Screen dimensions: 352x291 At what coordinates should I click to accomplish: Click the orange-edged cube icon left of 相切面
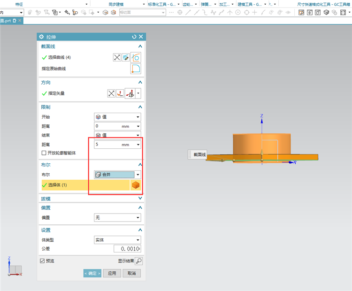tap(114, 12)
